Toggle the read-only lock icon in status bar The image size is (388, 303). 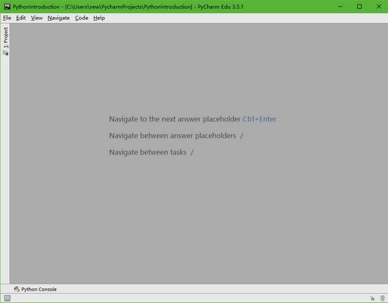[372, 298]
